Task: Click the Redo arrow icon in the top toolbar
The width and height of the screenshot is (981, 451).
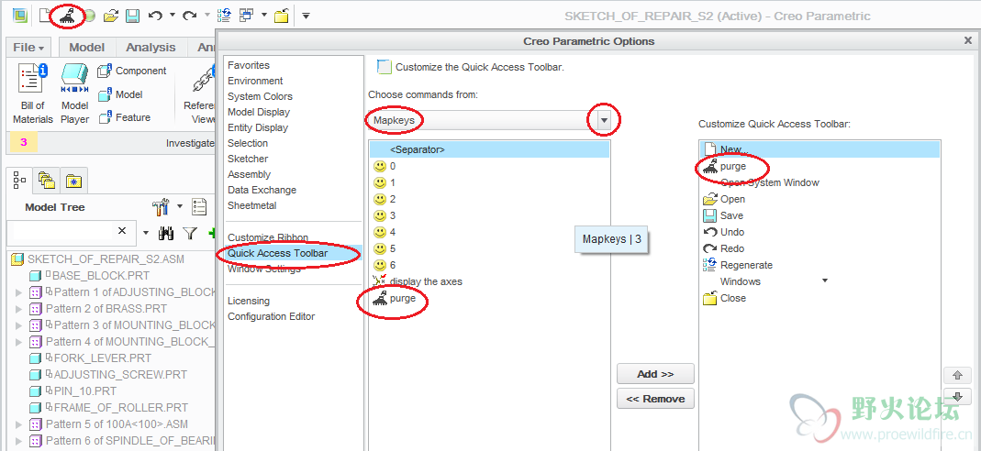Action: 189,16
